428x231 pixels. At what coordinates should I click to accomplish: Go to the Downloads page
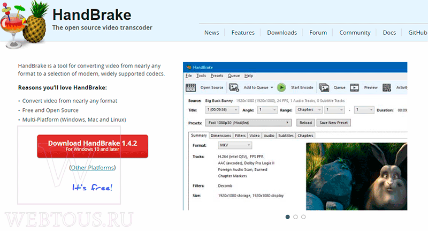point(282,33)
